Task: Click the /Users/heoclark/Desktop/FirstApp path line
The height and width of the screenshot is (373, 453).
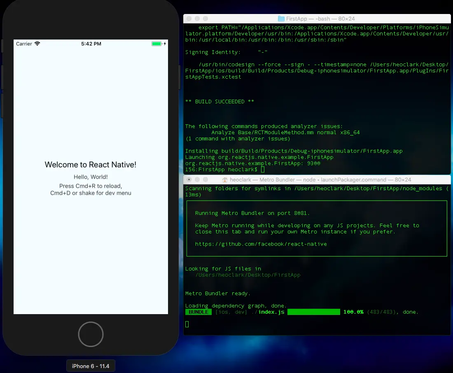Action: pyautogui.click(x=248, y=275)
